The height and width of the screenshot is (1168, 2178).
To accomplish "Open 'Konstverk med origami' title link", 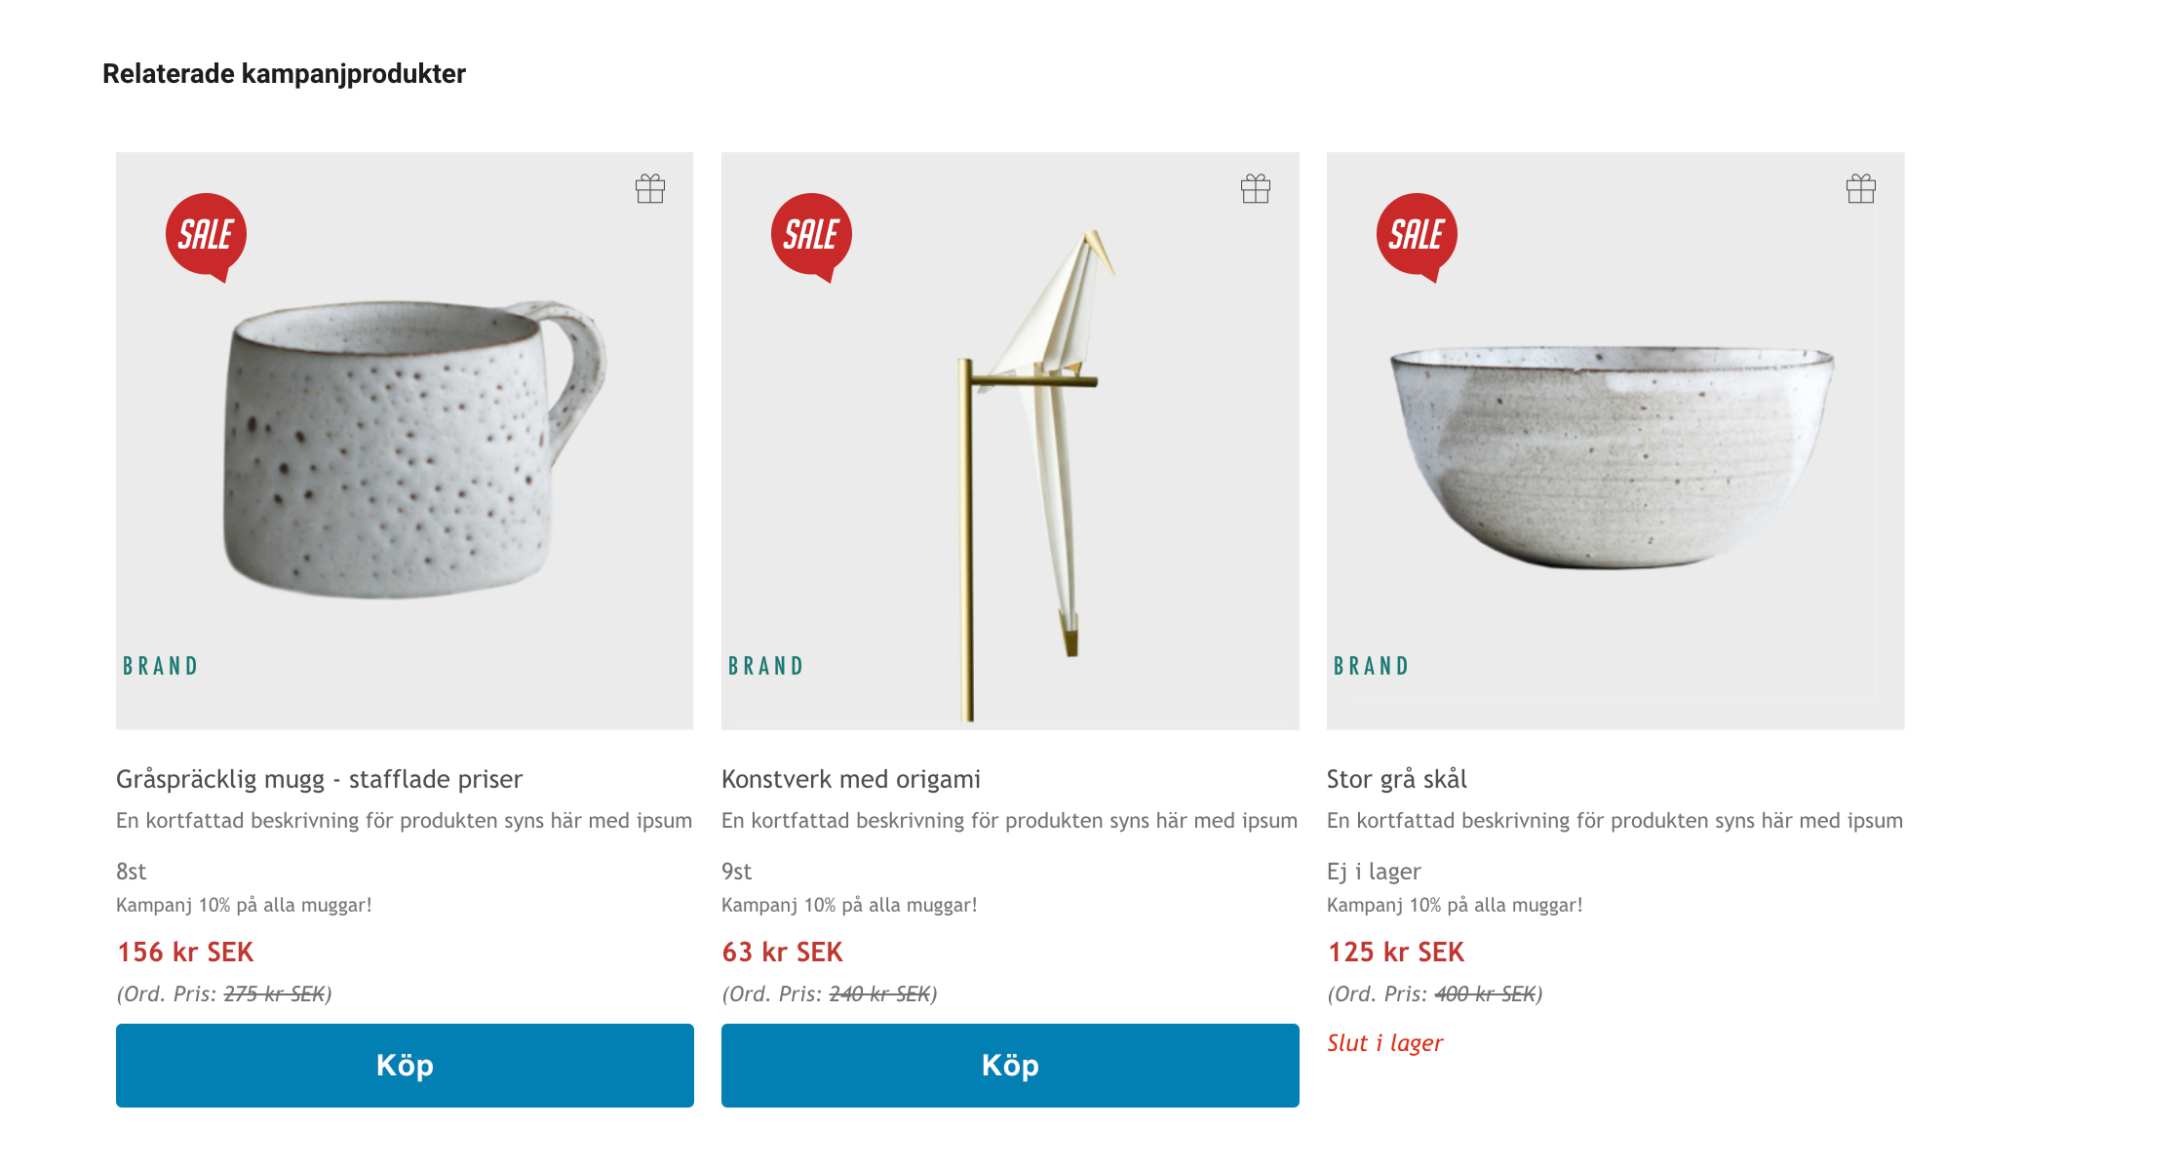I will 851,779.
